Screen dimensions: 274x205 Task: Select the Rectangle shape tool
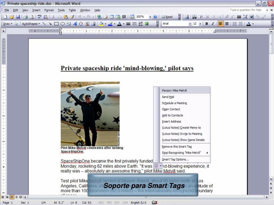point(56,24)
